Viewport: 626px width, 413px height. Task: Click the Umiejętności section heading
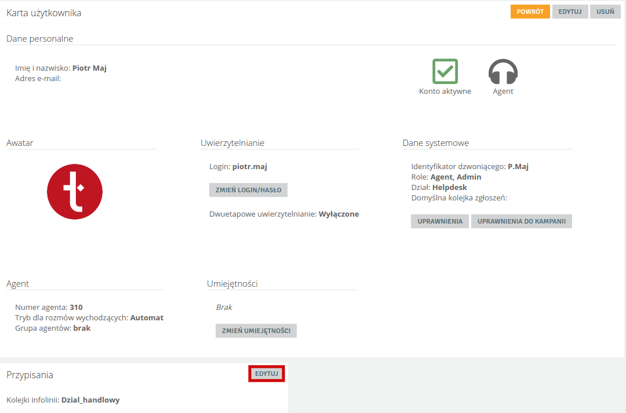coord(232,284)
